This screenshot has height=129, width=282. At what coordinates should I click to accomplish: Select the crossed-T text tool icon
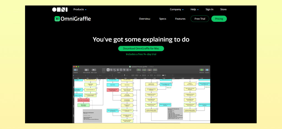click(124, 70)
